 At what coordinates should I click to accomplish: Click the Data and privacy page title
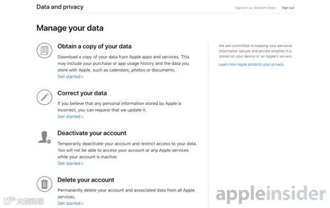pyautogui.click(x=60, y=7)
